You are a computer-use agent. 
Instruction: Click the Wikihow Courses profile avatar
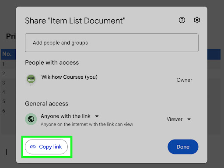pos(31,79)
